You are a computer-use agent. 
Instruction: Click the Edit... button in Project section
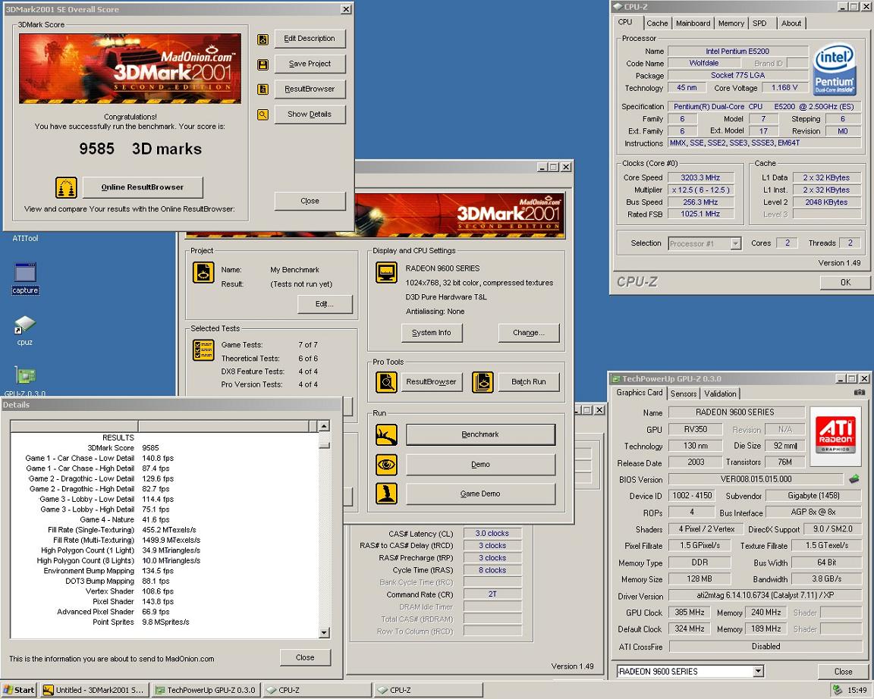tap(325, 304)
